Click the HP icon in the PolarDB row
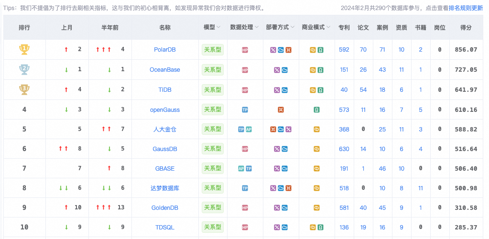 click(245, 50)
